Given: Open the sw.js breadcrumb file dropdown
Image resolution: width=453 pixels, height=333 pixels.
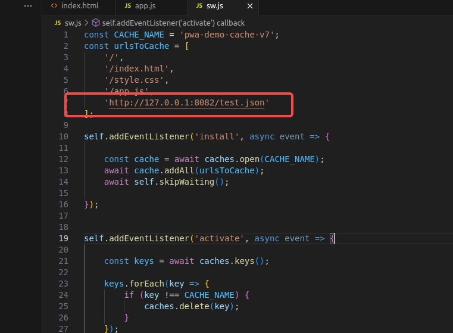Looking at the screenshot, I should click(x=73, y=23).
